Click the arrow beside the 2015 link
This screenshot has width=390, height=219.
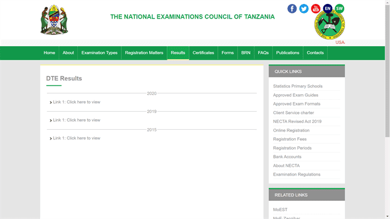coord(51,138)
